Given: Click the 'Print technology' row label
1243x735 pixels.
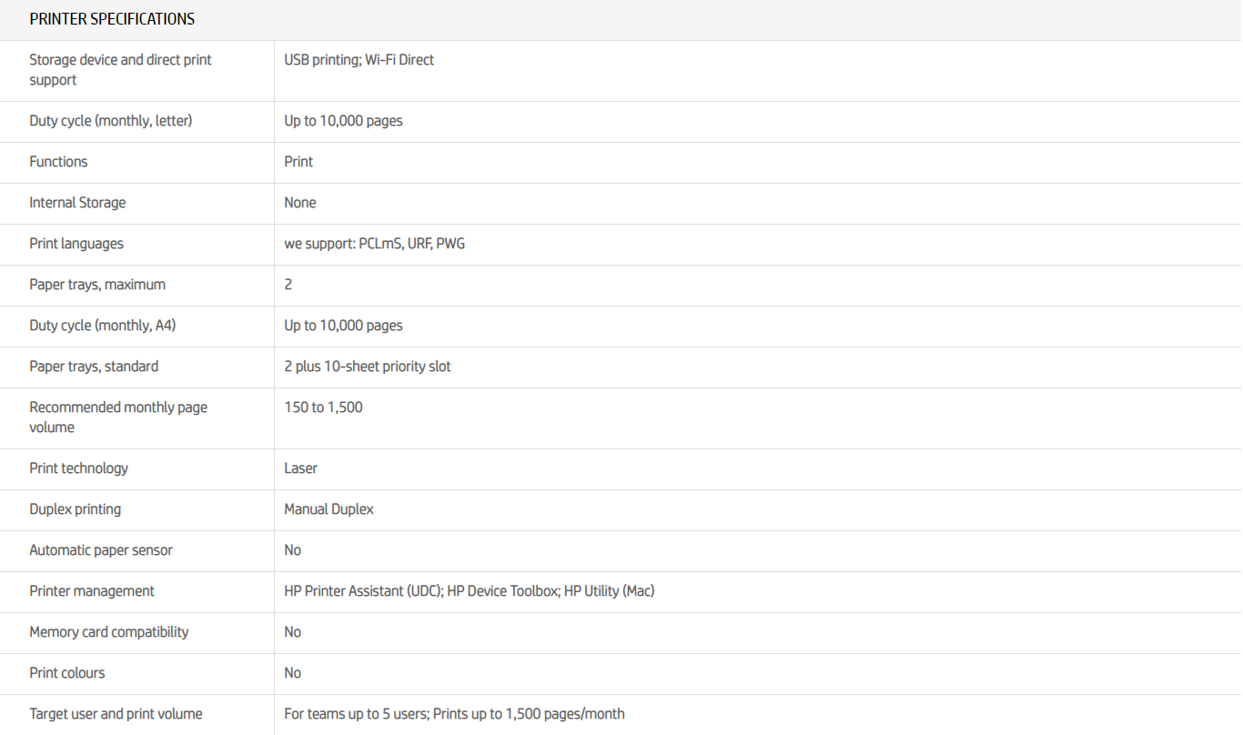Looking at the screenshot, I should coord(78,468).
